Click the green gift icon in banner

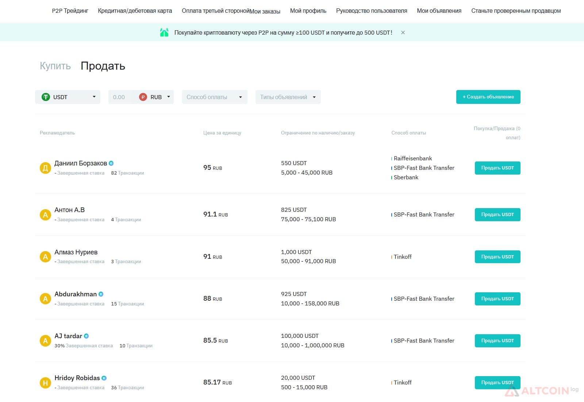164,32
